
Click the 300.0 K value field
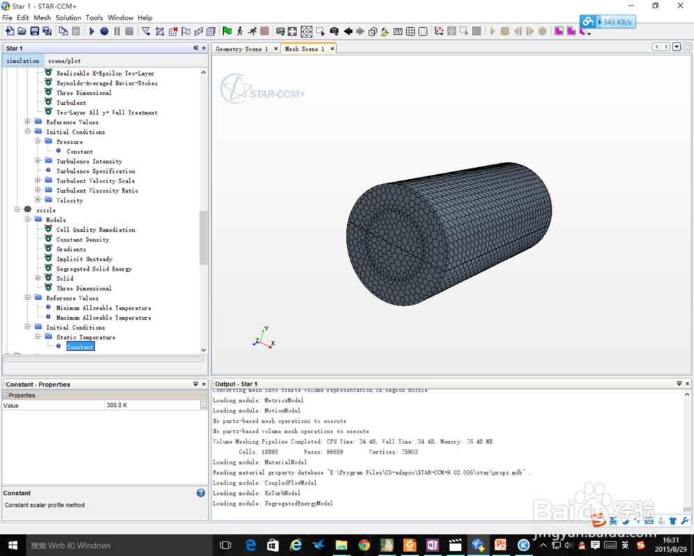coord(152,405)
